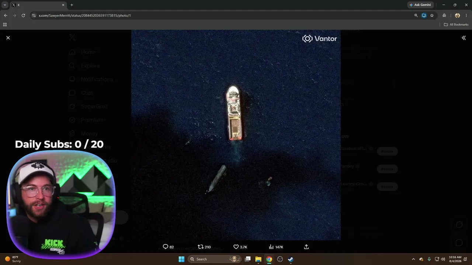The height and width of the screenshot is (265, 472).
Task: Close the X browser tab
Action: click(x=63, y=5)
